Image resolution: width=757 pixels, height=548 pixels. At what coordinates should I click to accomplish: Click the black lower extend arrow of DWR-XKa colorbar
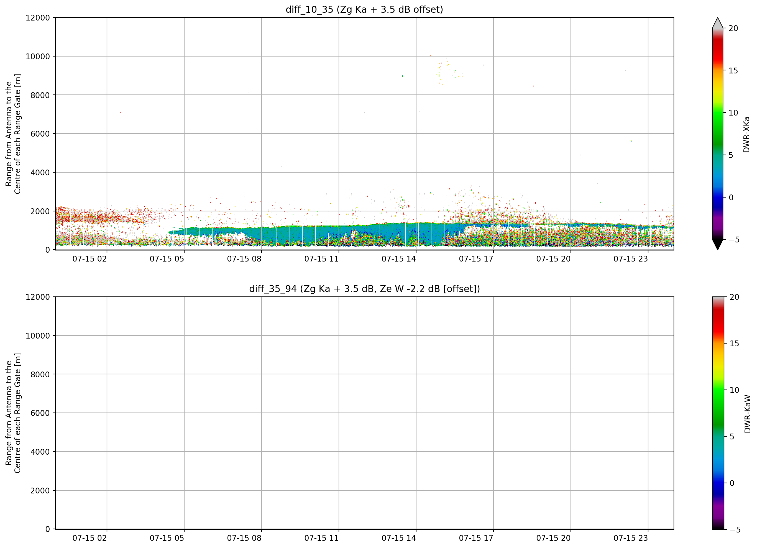[x=717, y=244]
